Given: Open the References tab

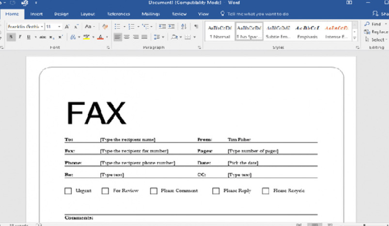Looking at the screenshot, I should [119, 14].
